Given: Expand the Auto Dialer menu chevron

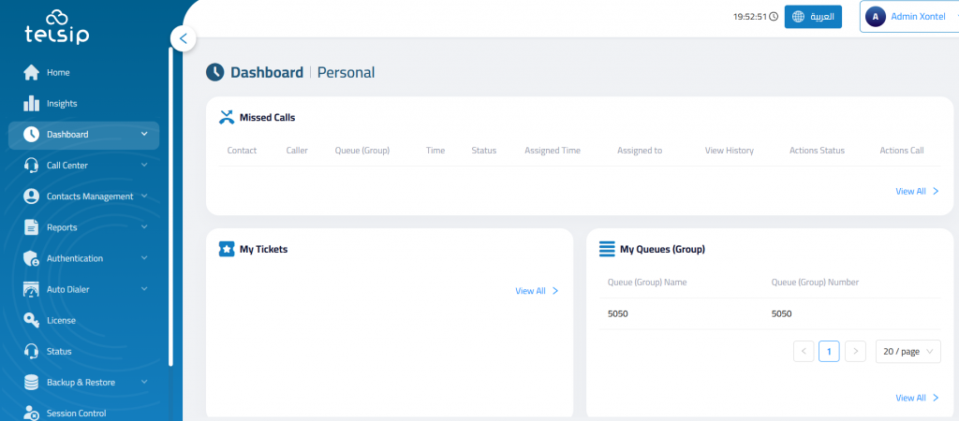Looking at the screenshot, I should (x=143, y=289).
